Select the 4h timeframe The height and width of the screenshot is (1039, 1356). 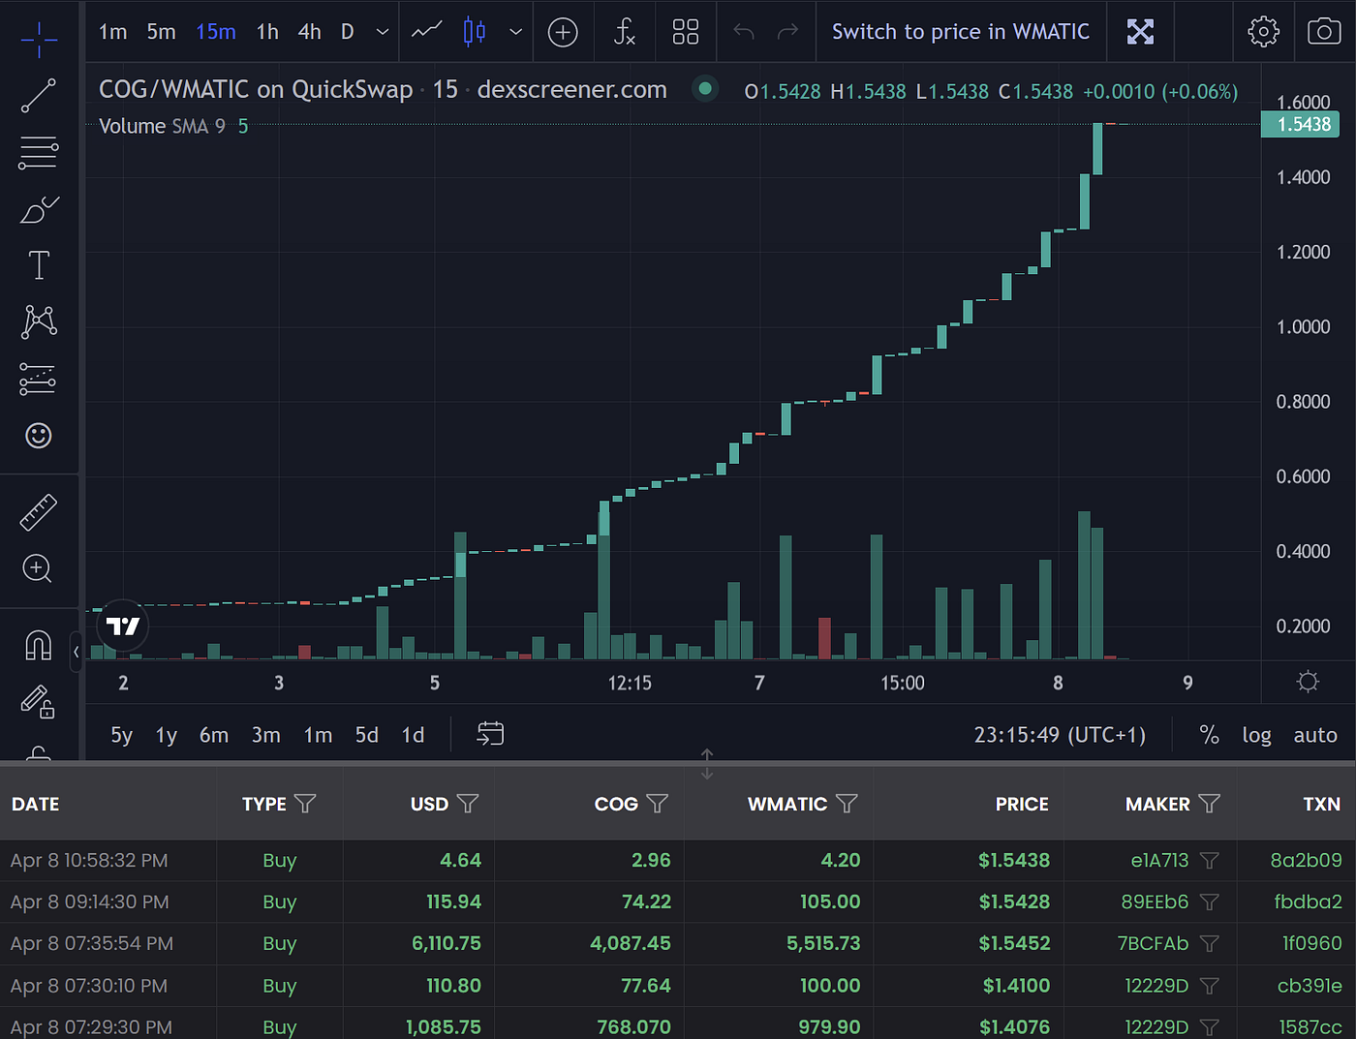point(310,32)
